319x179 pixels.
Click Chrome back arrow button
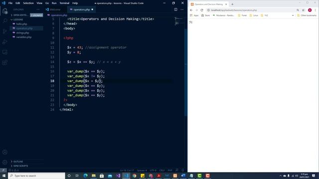coord(191,10)
